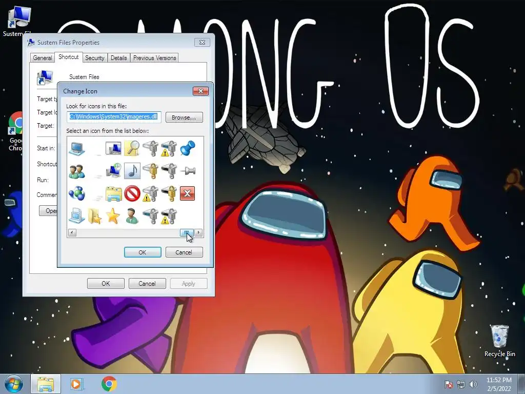Viewport: 525px width, 394px height.
Task: Select the gold star icon
Action: (113, 216)
